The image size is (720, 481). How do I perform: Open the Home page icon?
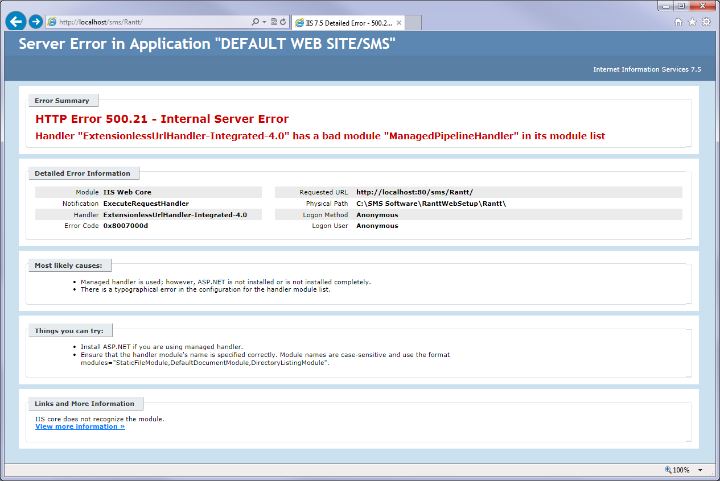click(x=678, y=22)
